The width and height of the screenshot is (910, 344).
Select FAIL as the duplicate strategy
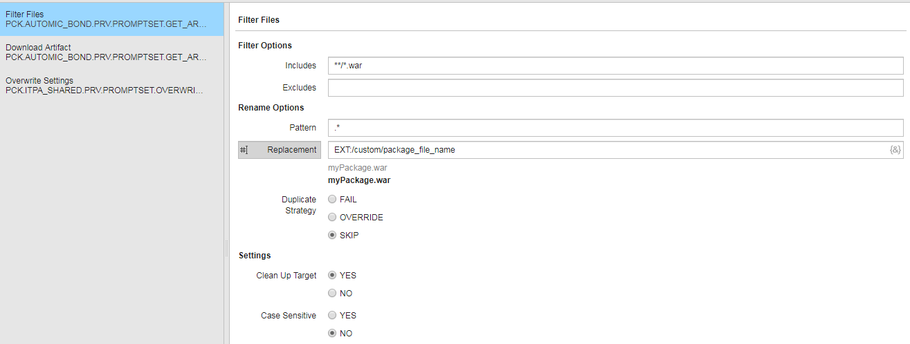tap(332, 199)
